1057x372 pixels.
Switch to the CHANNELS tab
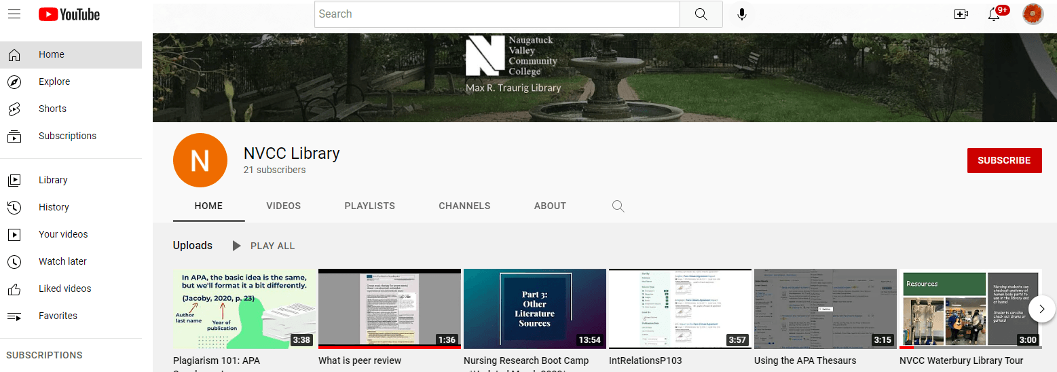click(464, 206)
